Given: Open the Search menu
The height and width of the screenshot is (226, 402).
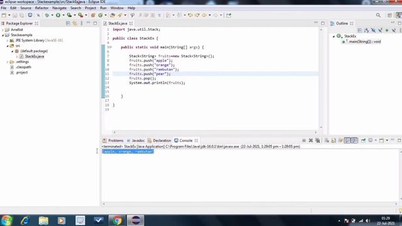Looking at the screenshot, I should click(x=75, y=8).
